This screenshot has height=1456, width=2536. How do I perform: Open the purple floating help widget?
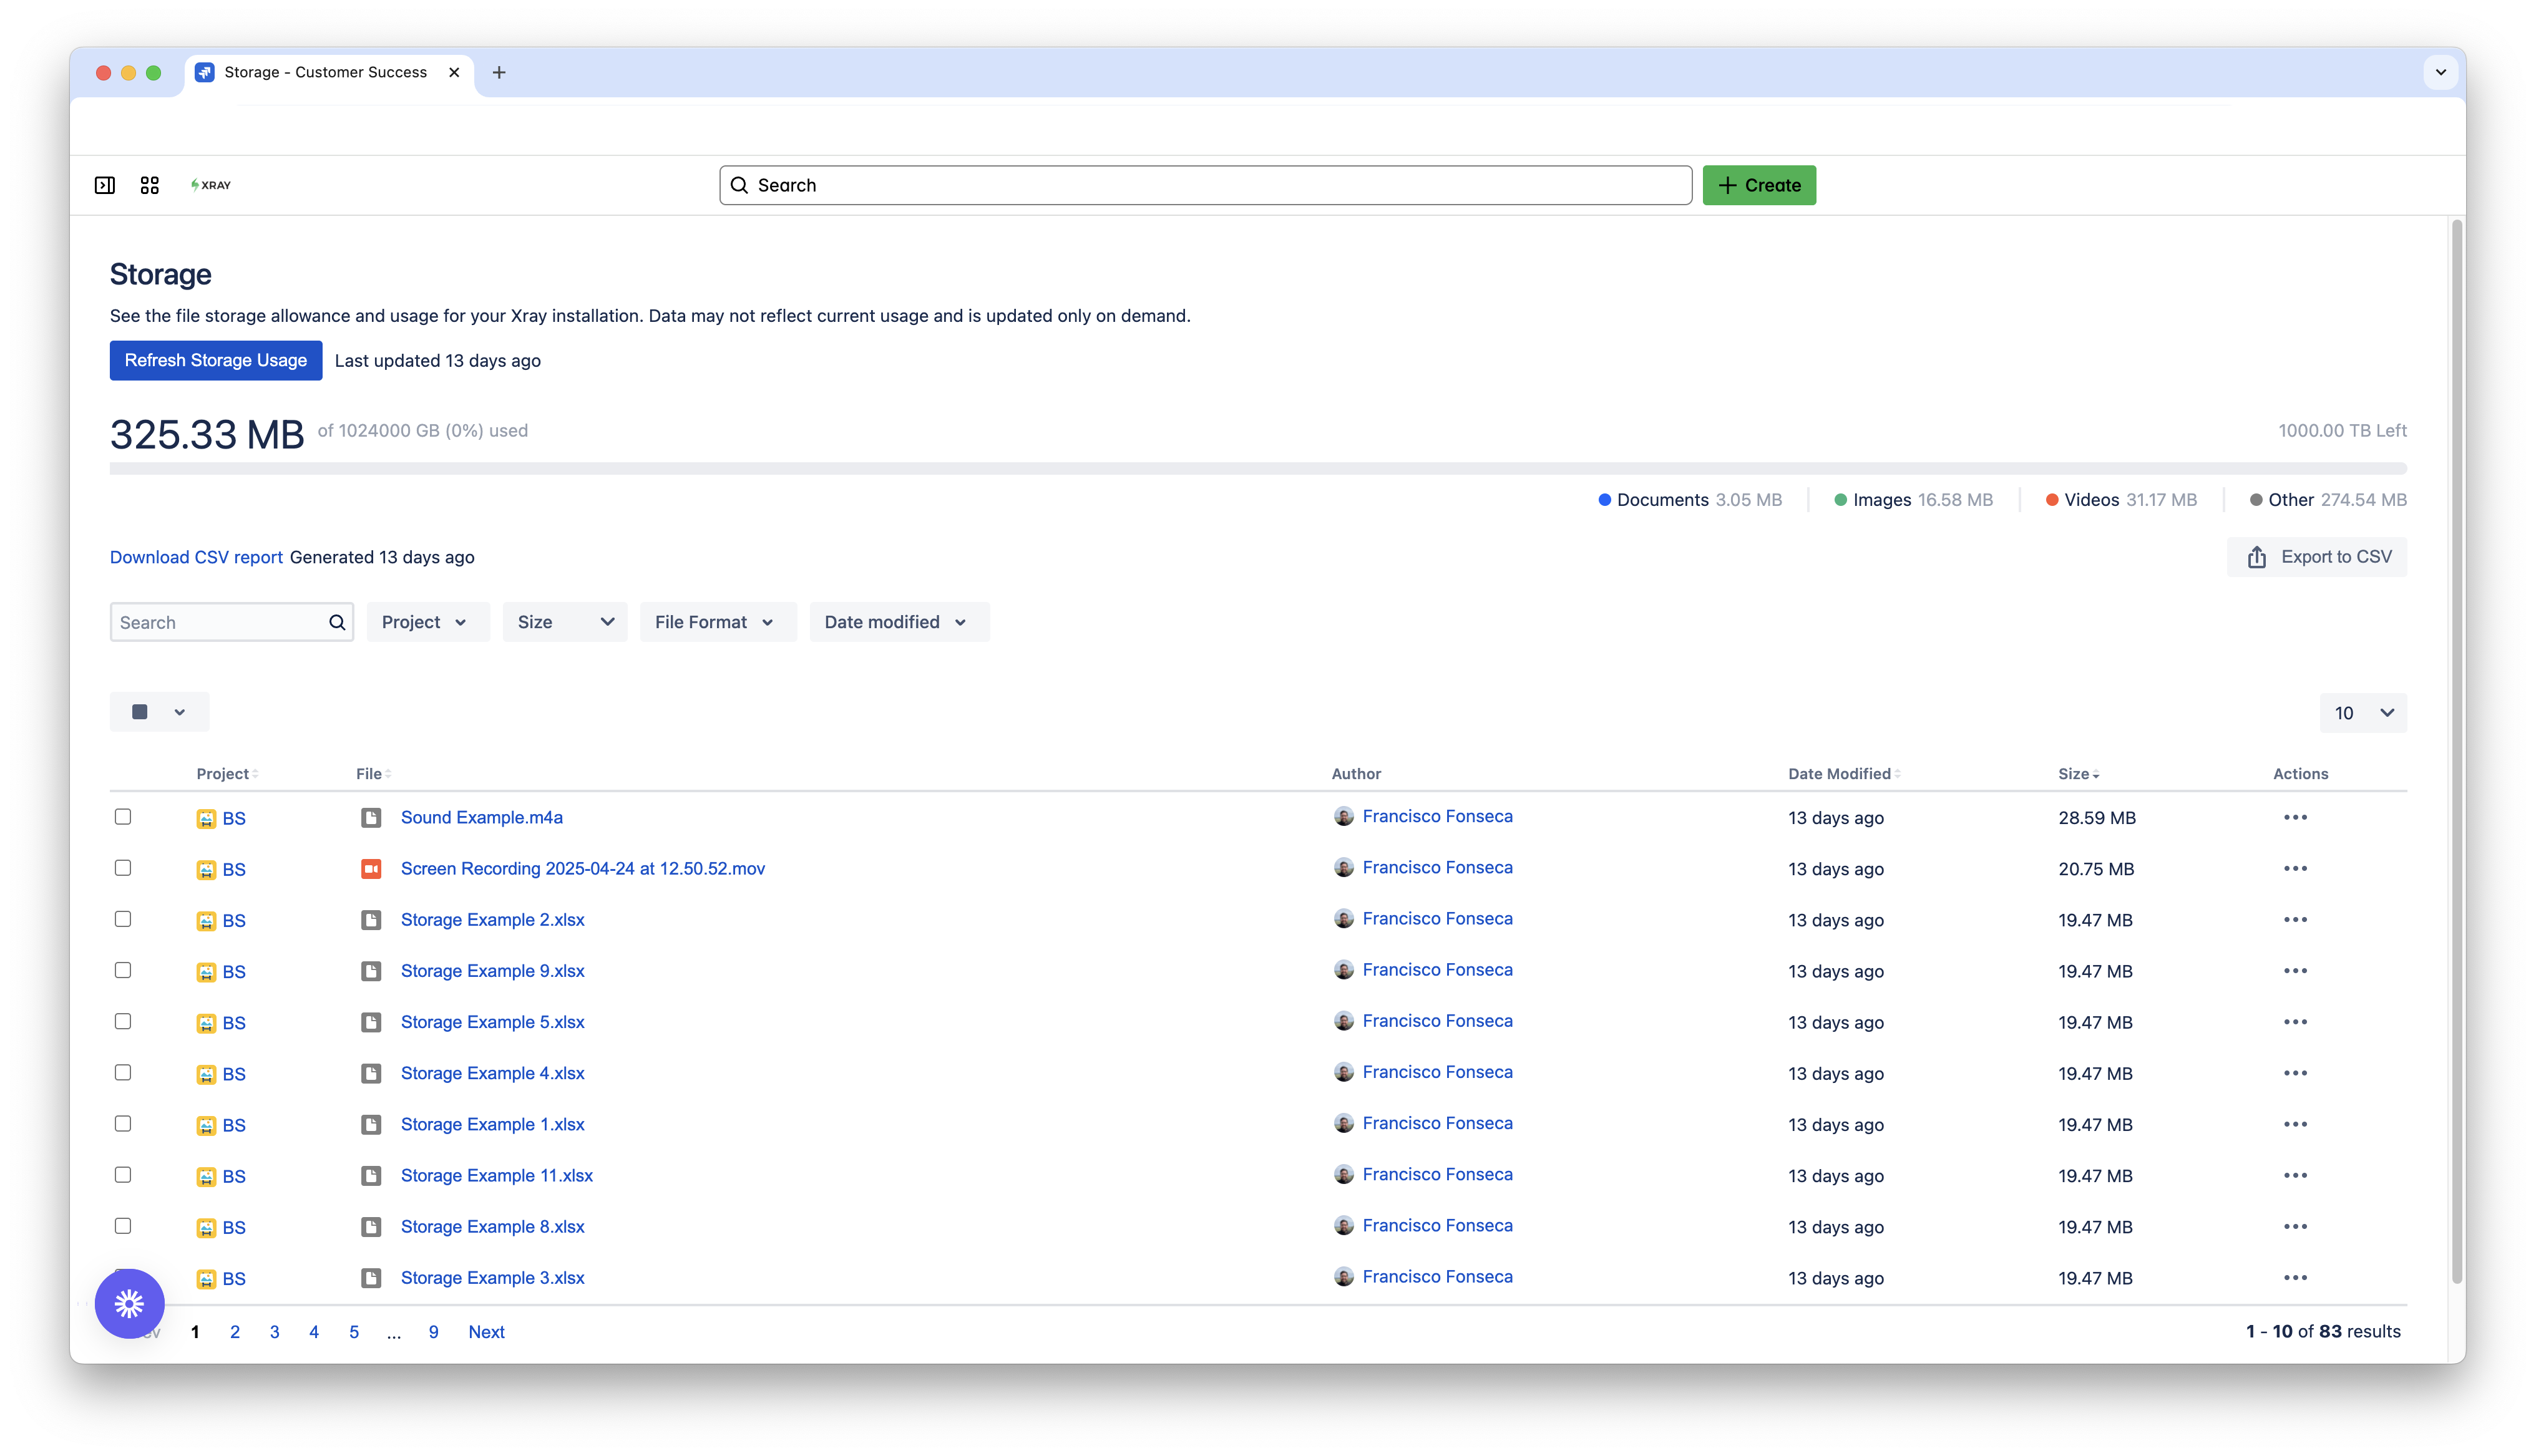click(x=129, y=1303)
